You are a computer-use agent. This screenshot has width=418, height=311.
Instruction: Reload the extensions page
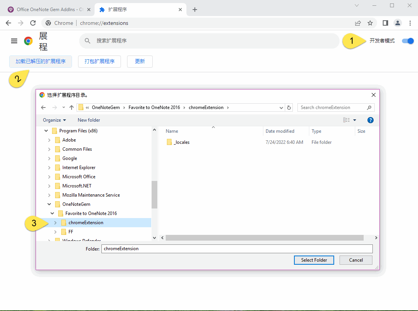[x=33, y=23]
